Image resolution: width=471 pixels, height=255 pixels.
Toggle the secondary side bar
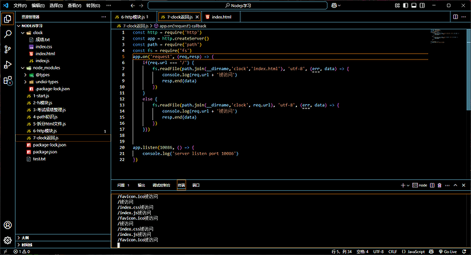[423, 5]
